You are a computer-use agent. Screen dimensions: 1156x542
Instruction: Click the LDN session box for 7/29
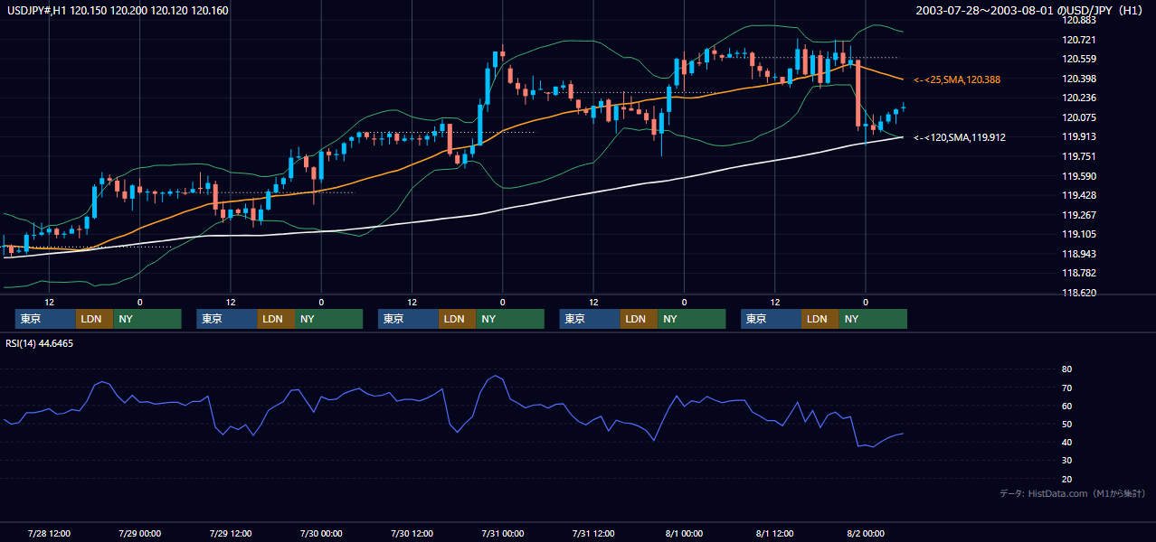pos(275,319)
